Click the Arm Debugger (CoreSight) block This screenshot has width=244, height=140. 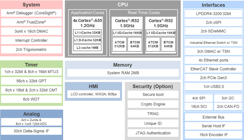click(31, 13)
